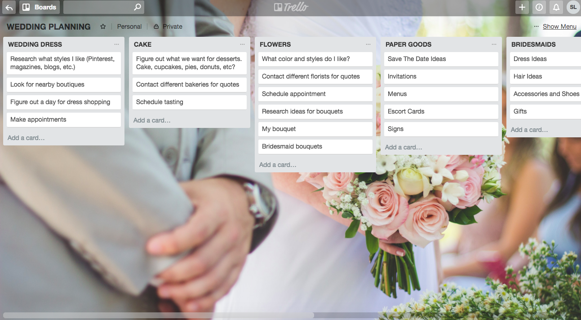This screenshot has width=581, height=320.
Task: Star the Wedding Planning board
Action: 103,26
